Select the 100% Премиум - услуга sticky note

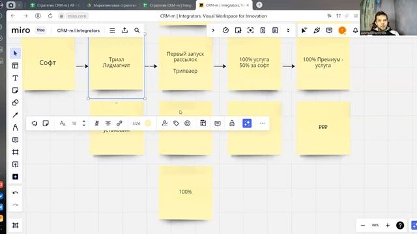[x=323, y=64]
